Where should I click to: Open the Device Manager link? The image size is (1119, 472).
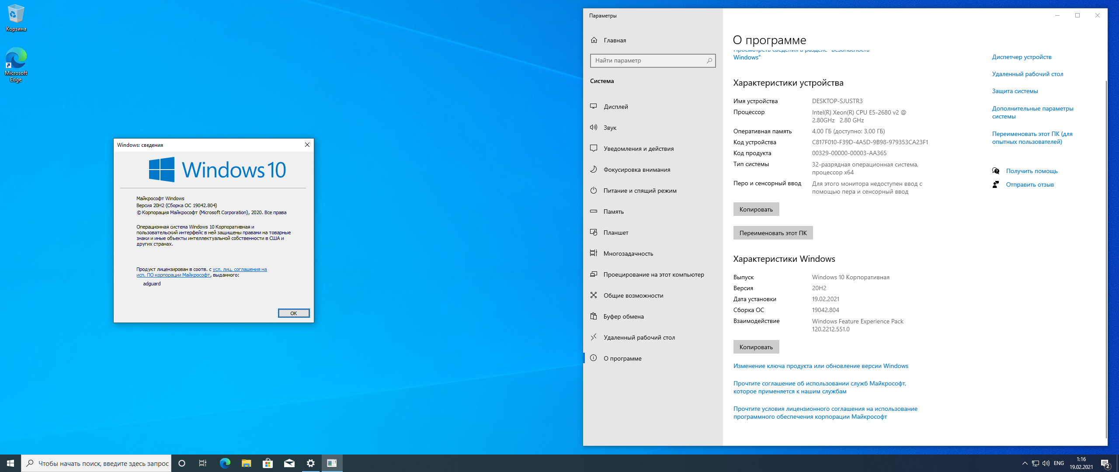1022,57
